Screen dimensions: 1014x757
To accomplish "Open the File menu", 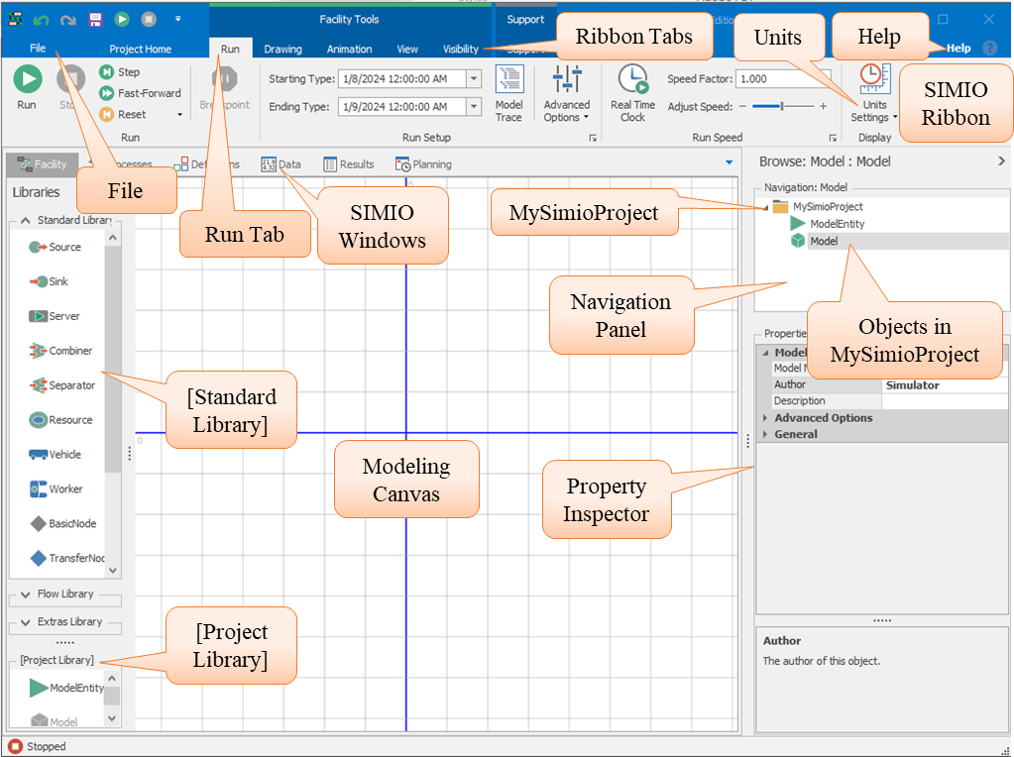I will coord(38,48).
